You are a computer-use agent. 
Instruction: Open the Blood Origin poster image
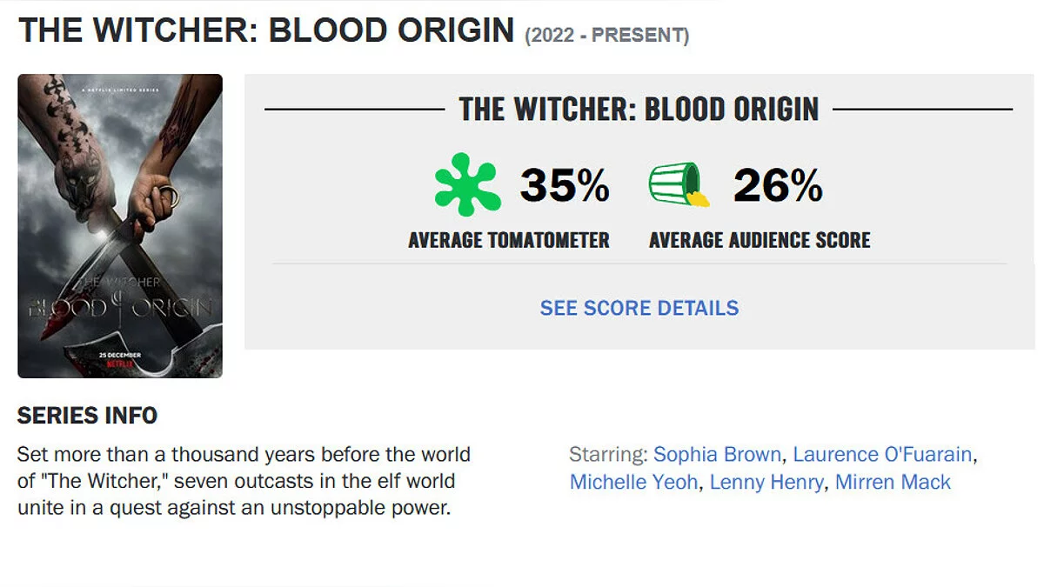point(120,226)
